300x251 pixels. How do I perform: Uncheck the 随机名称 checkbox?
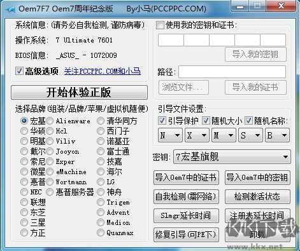pyautogui.click(x=248, y=121)
